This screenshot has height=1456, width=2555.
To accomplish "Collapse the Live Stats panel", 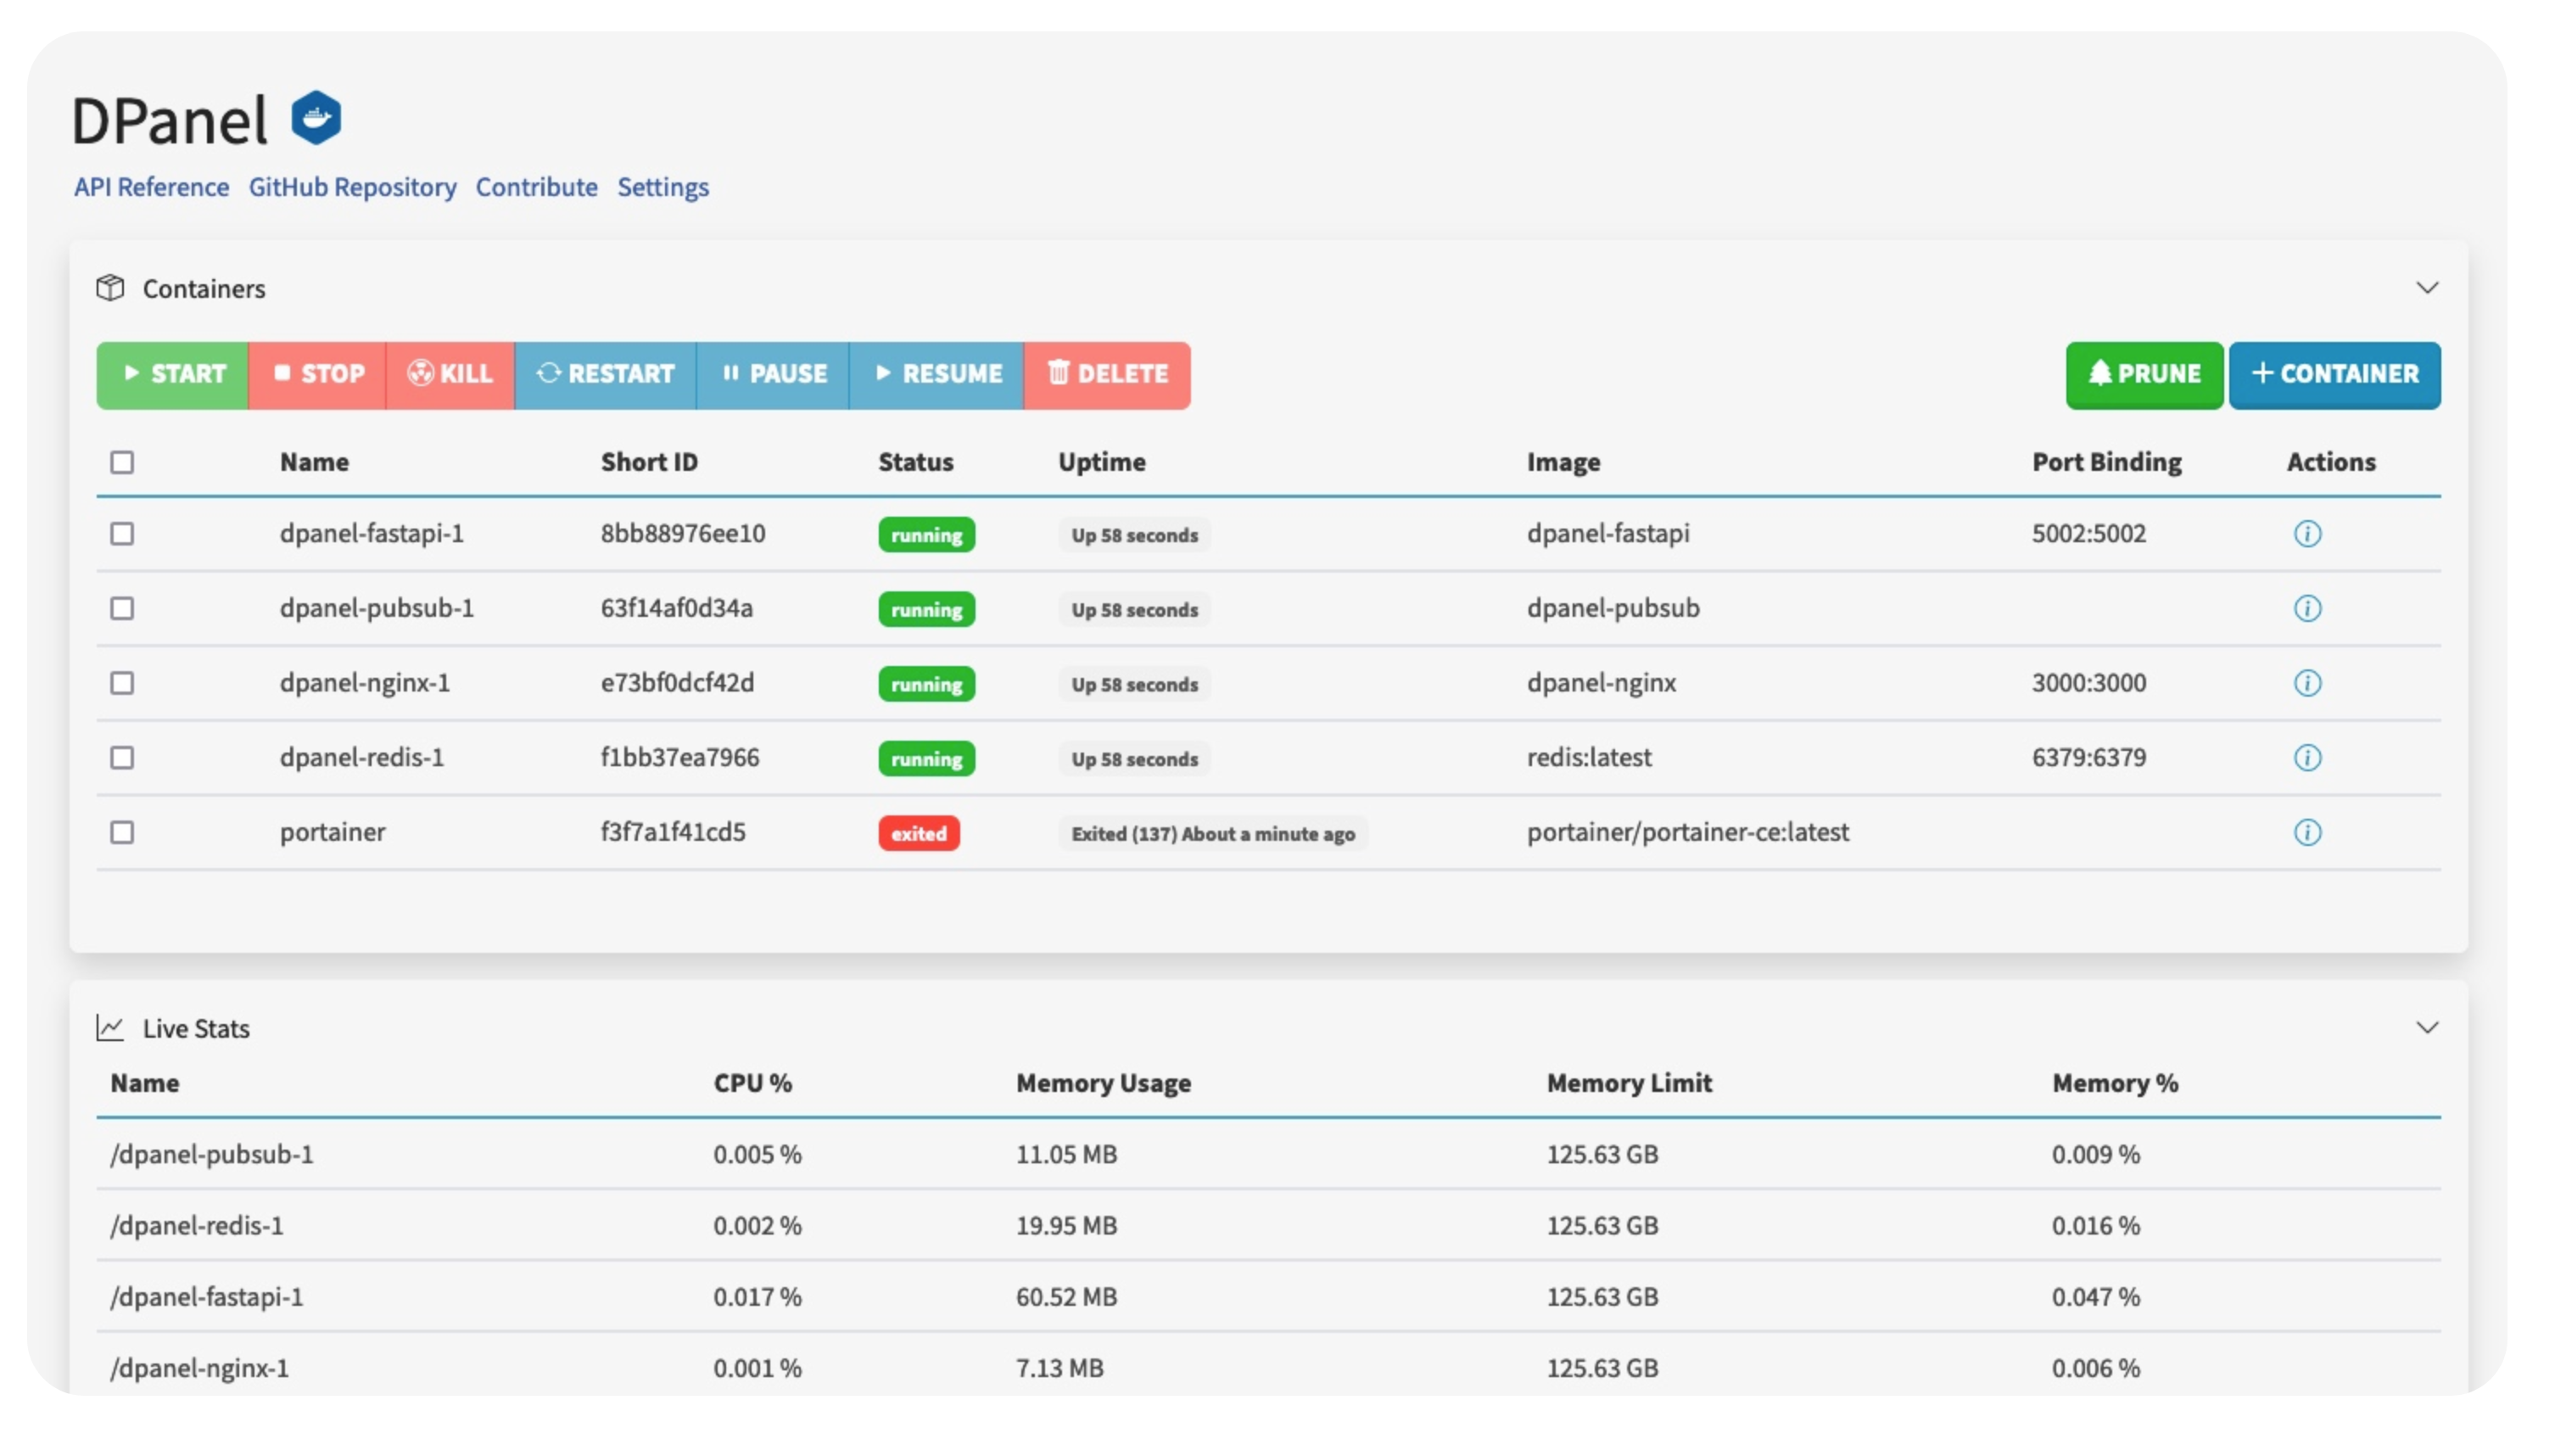I will point(2427,1028).
